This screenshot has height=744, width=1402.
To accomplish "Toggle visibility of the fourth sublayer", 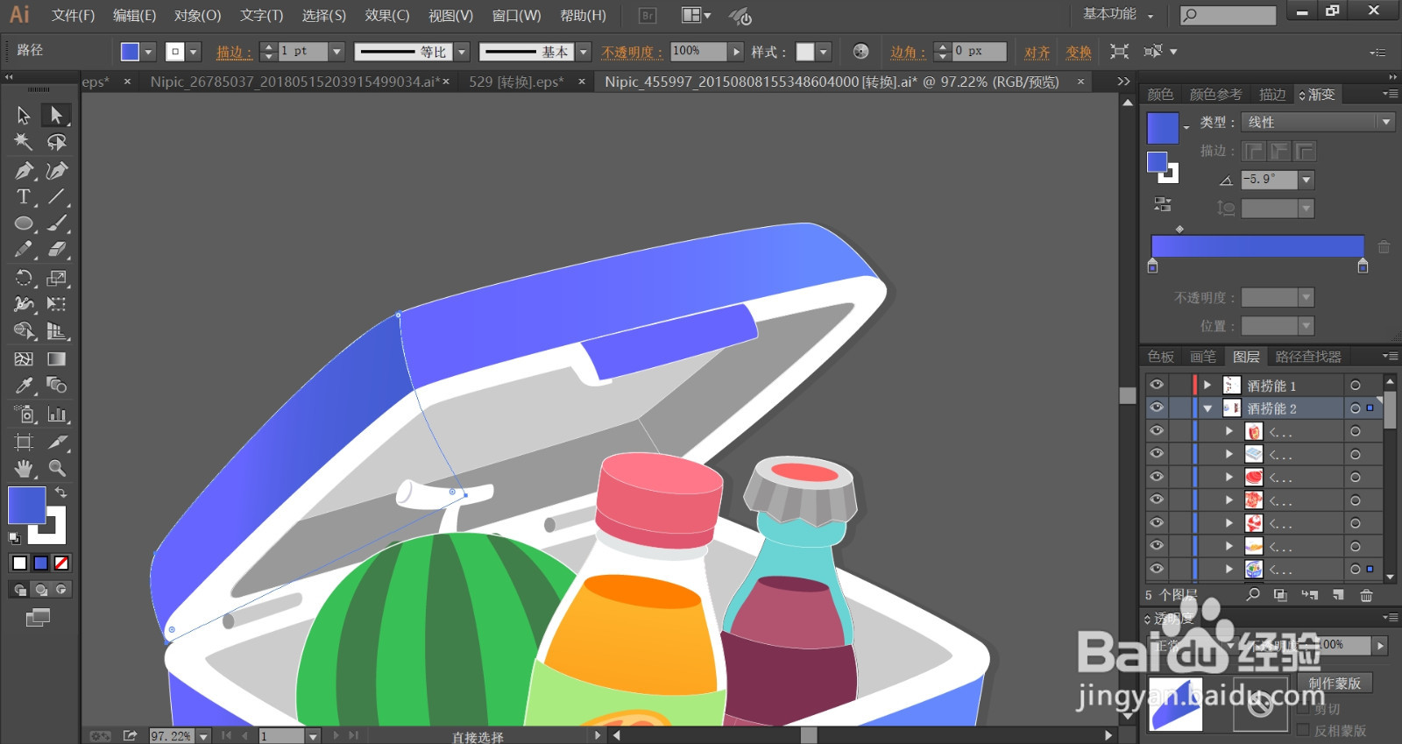I will click(x=1157, y=500).
